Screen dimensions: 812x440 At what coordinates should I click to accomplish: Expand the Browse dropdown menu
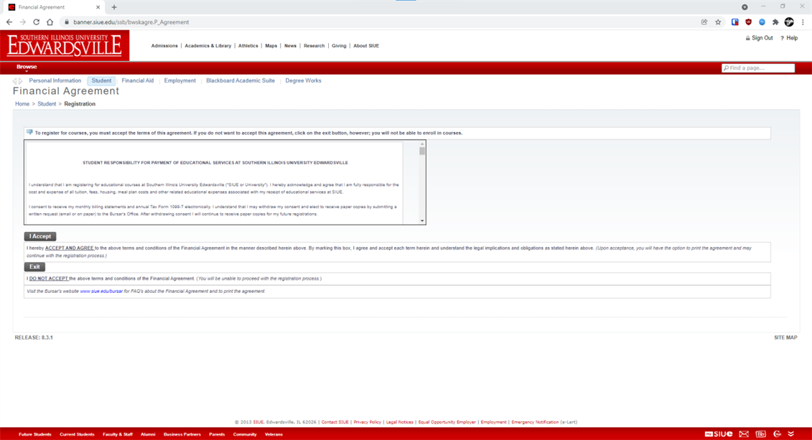point(27,67)
